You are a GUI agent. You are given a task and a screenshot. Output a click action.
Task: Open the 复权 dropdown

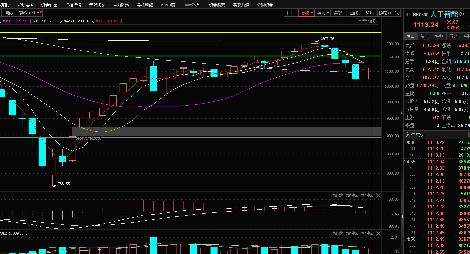(x=307, y=13)
